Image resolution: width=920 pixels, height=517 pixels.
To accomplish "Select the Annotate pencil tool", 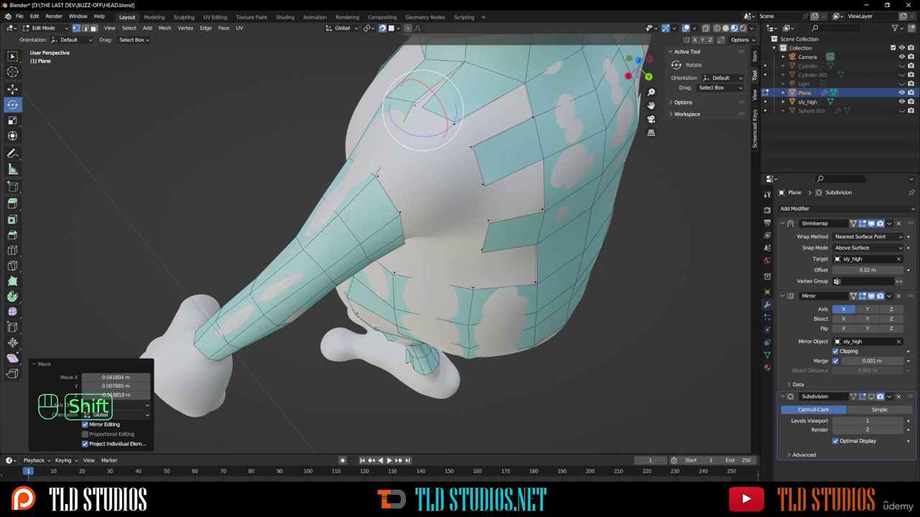I will [12, 154].
